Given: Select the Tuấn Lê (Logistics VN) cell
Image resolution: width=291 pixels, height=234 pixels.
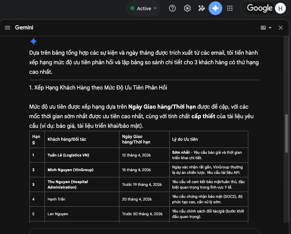Looking at the screenshot, I should (68, 155).
